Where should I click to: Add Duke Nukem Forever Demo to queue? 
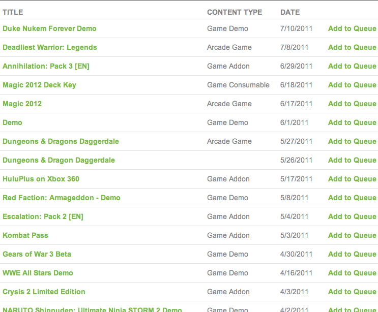352,28
